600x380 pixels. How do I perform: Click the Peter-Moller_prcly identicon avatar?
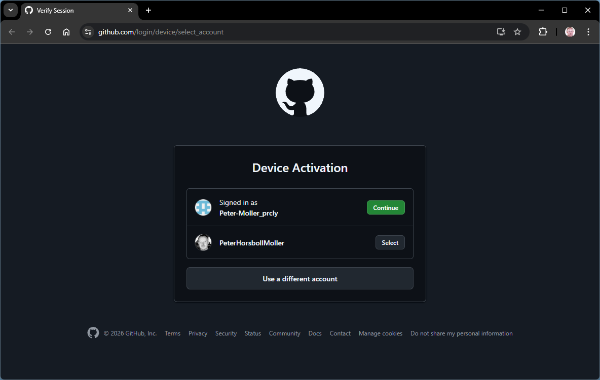(203, 207)
